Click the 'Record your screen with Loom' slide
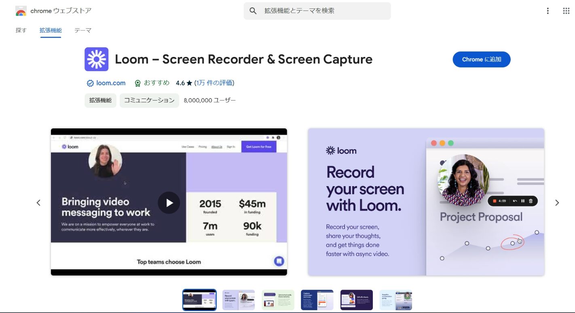Viewport: 575px width, 313px height. point(426,202)
